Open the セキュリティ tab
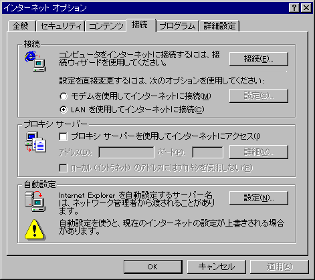The width and height of the screenshot is (315, 280). 61,26
